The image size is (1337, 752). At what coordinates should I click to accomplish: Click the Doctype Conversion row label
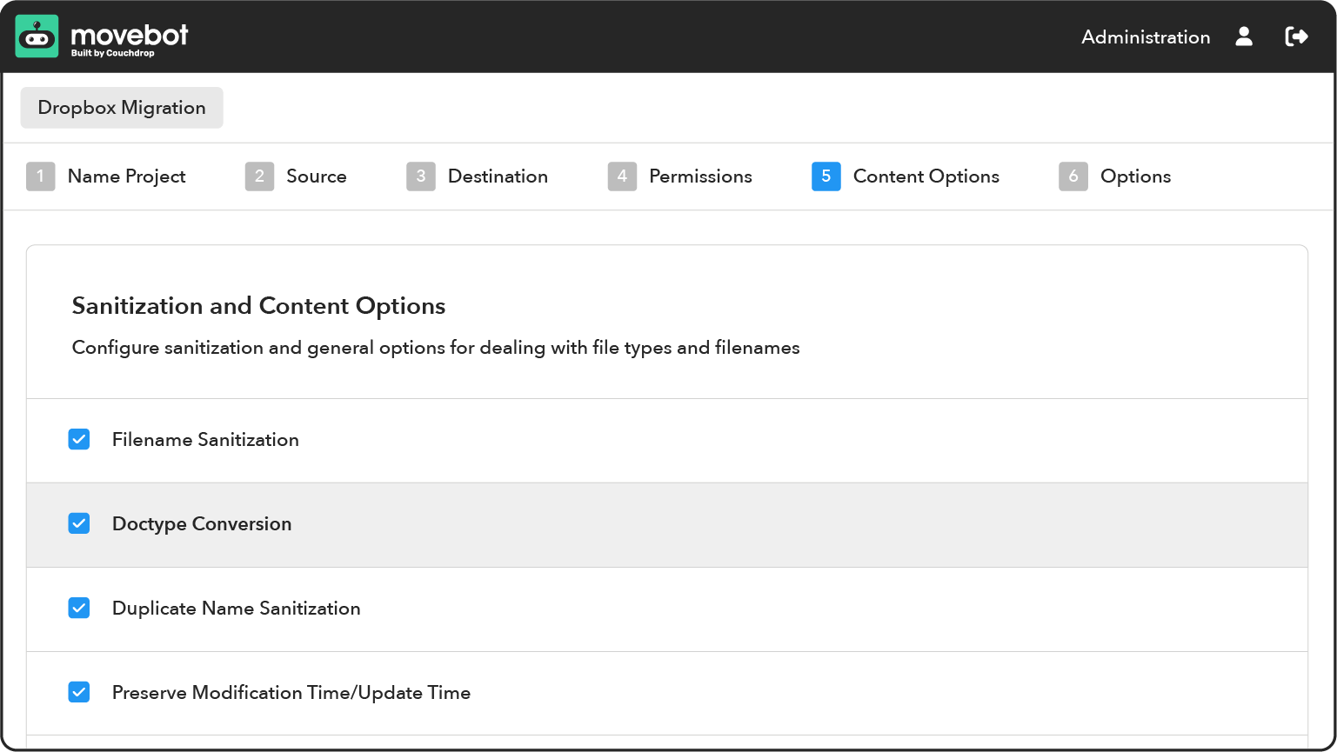click(202, 524)
